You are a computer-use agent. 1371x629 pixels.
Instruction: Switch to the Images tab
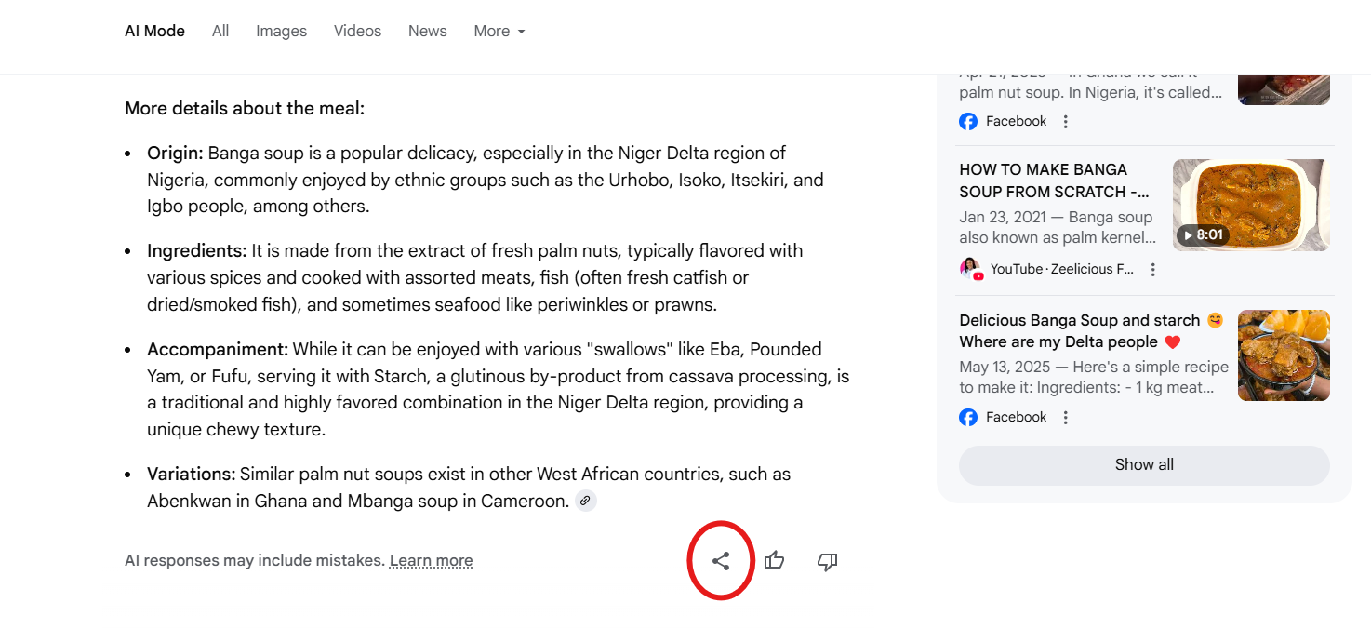281,31
